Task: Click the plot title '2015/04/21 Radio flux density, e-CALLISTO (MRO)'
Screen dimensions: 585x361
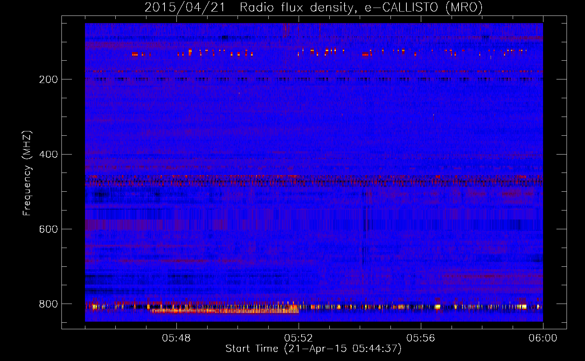Action: [x=313, y=7]
